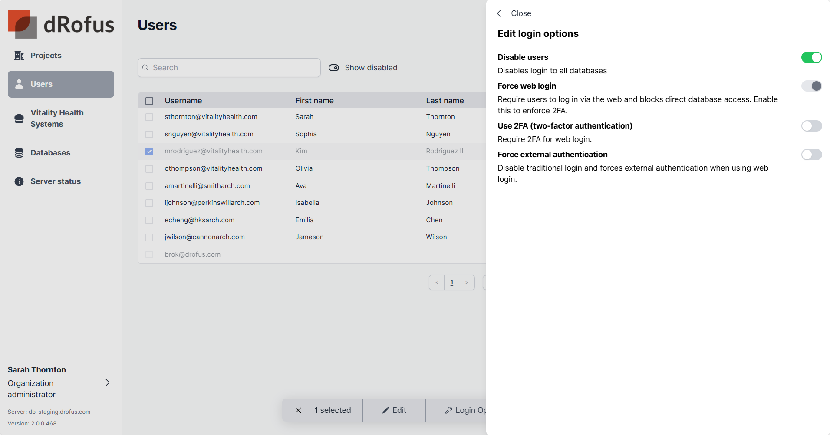Click into the Search users field
830x435 pixels.
[234, 68]
